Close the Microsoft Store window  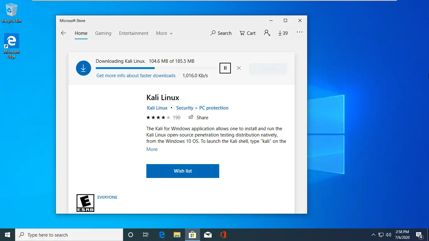[300, 20]
